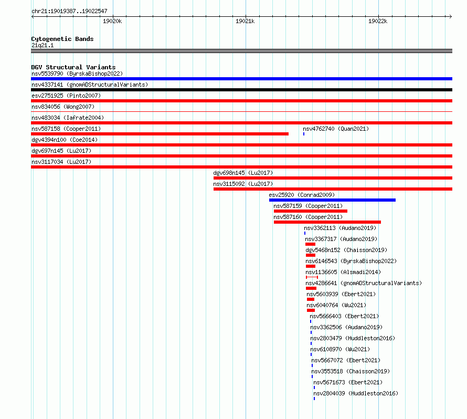Select nsv483034 (Iafrate2004) variant label

(x=68, y=118)
